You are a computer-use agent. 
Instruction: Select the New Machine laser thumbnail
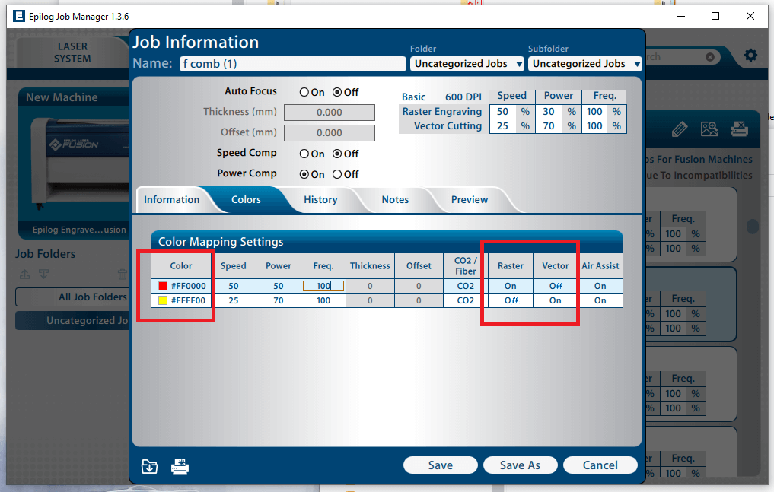(74, 163)
